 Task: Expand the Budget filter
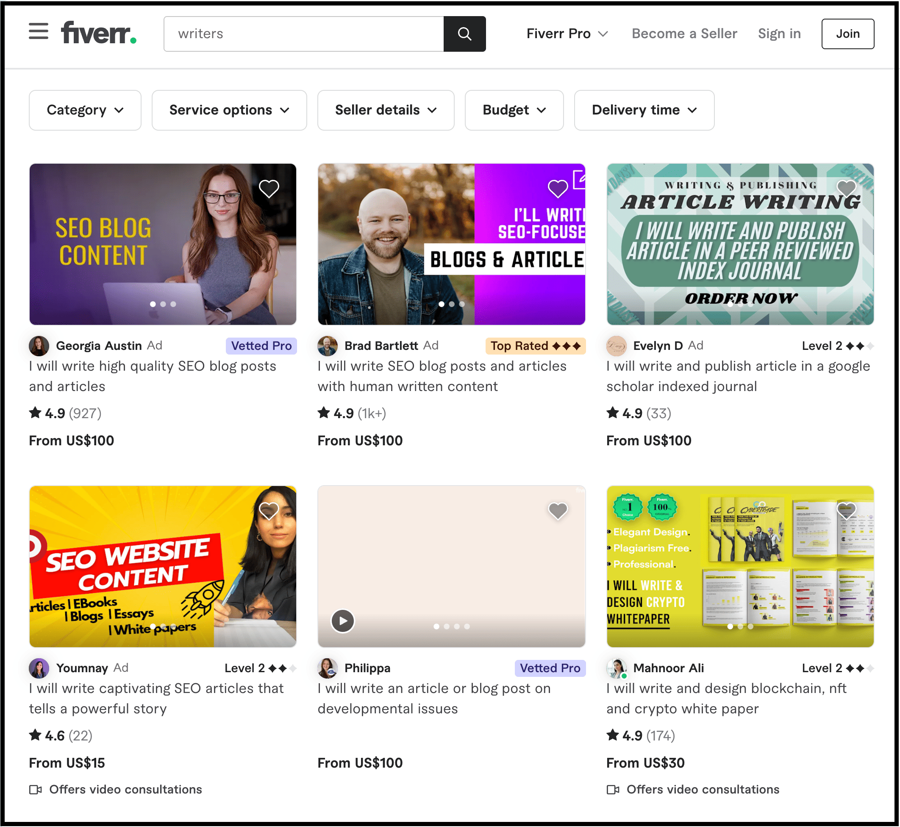tap(514, 110)
